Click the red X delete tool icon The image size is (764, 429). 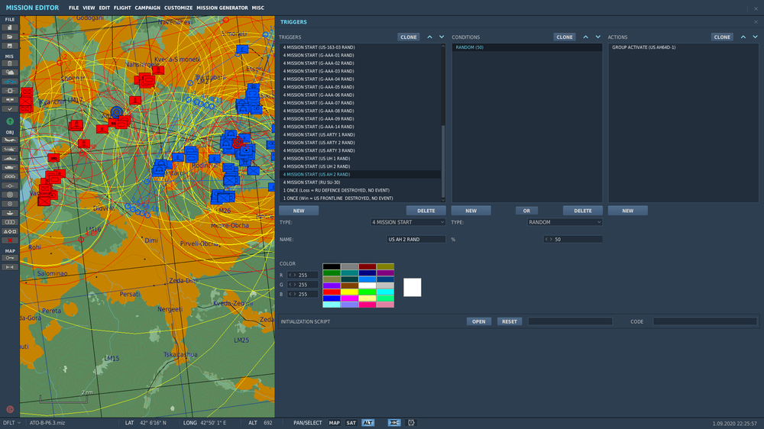point(10,240)
